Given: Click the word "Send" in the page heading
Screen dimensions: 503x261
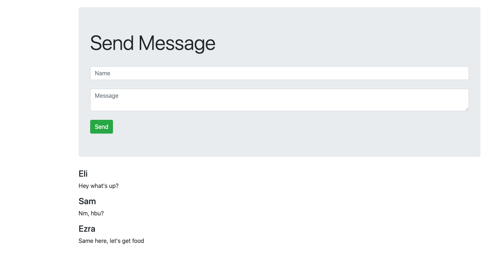Looking at the screenshot, I should coord(112,43).
